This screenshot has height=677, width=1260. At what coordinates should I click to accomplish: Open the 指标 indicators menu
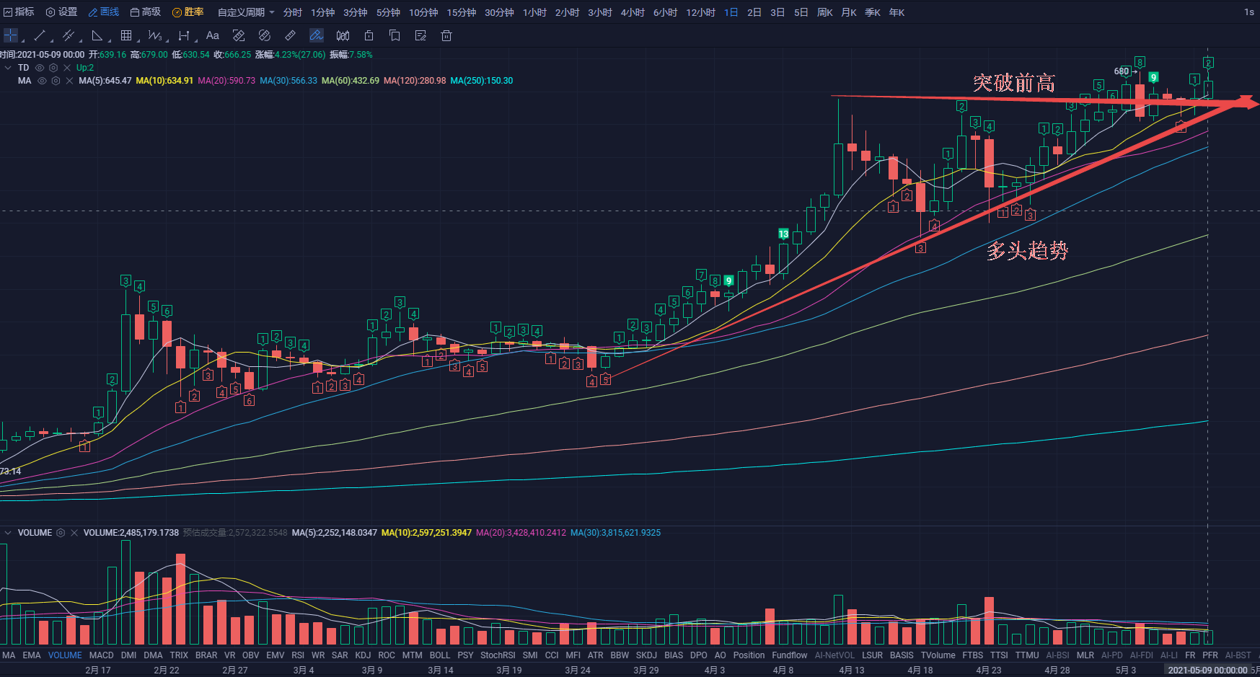19,12
